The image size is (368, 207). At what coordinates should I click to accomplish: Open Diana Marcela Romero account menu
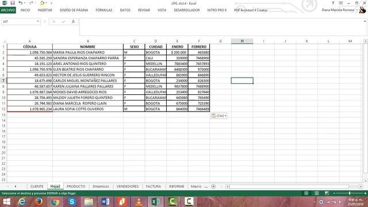(339, 10)
